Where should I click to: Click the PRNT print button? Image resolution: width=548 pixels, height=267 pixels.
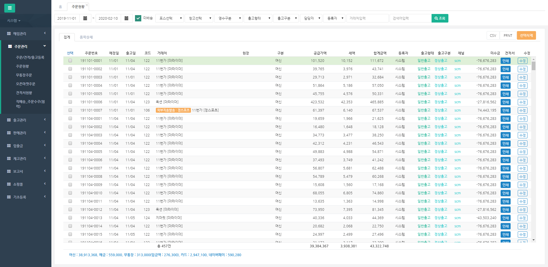(x=508, y=35)
